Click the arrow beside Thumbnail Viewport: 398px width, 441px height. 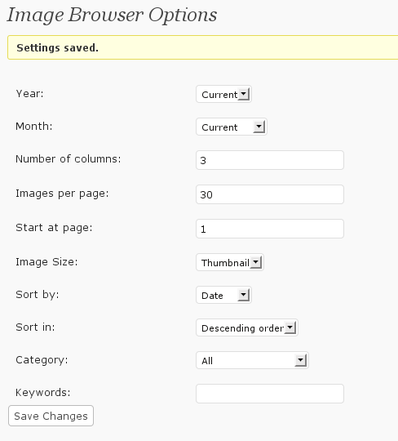256,262
